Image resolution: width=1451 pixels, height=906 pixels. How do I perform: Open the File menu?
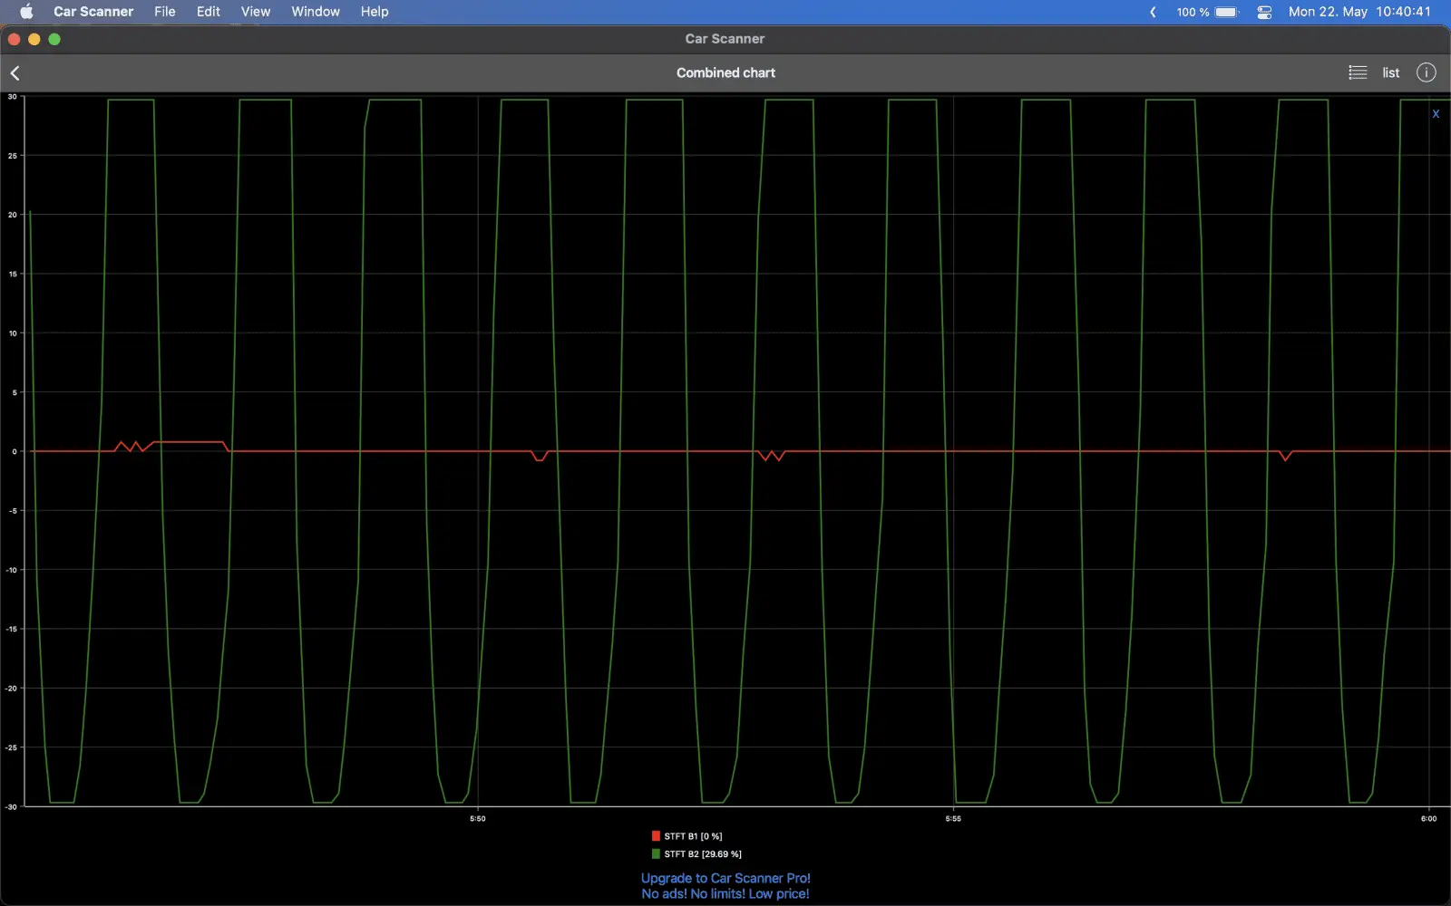[x=164, y=12]
